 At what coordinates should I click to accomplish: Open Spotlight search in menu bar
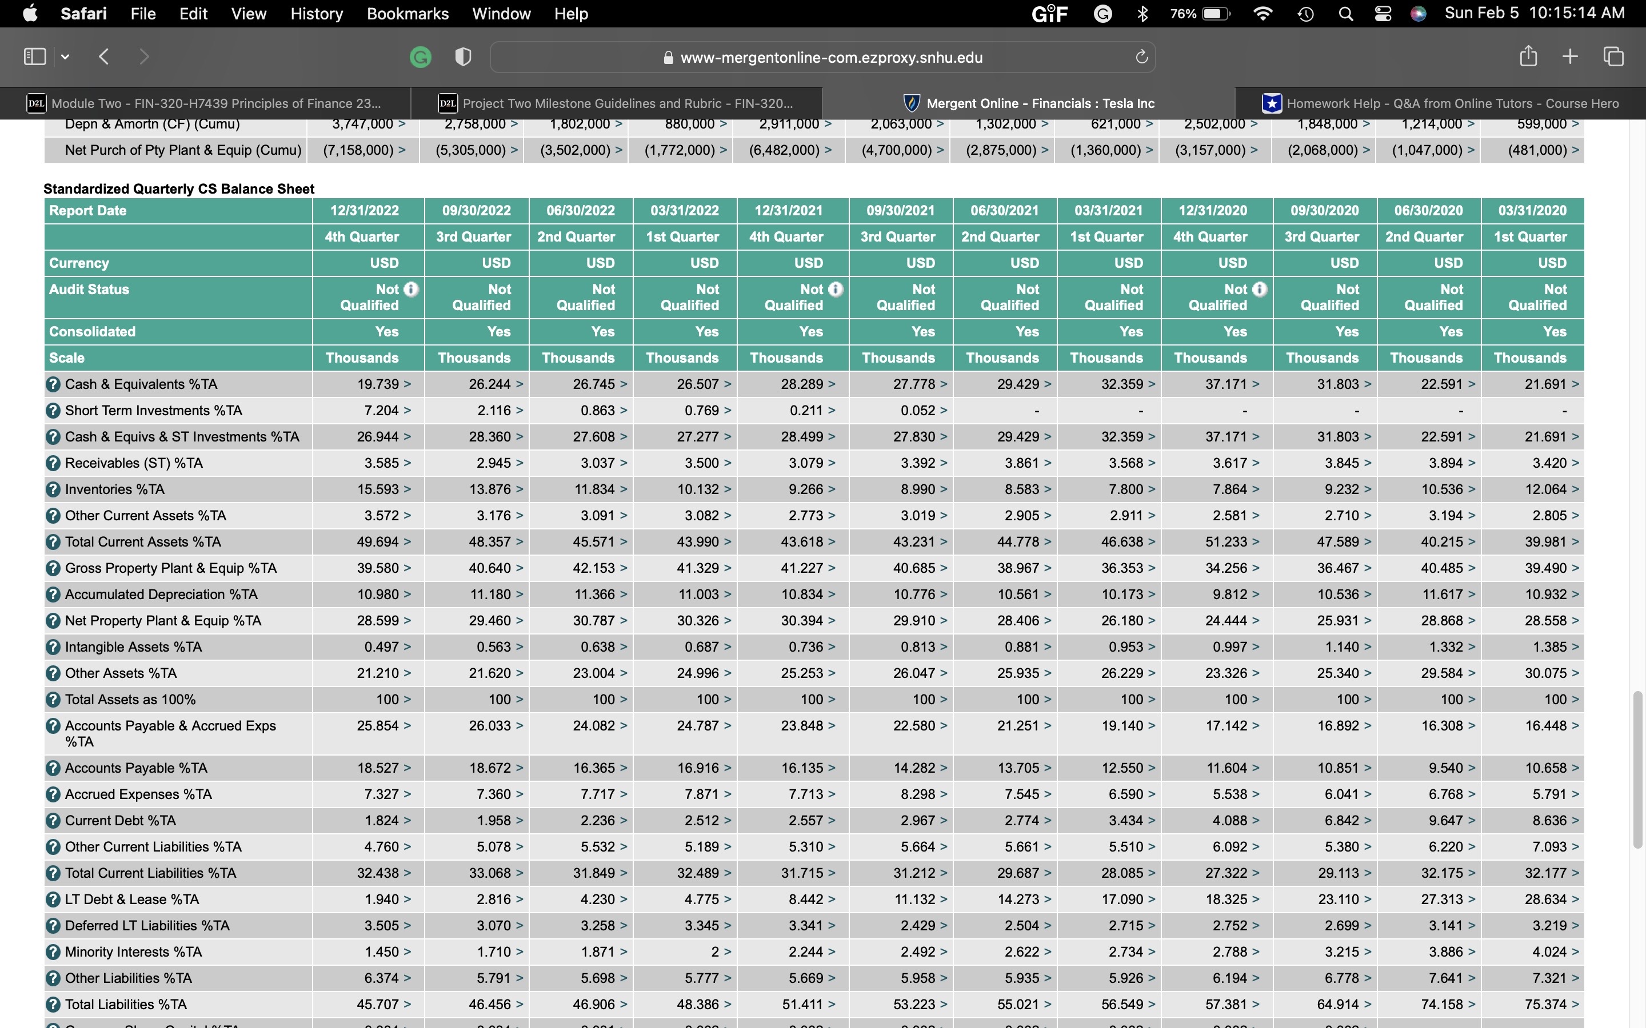(1345, 14)
